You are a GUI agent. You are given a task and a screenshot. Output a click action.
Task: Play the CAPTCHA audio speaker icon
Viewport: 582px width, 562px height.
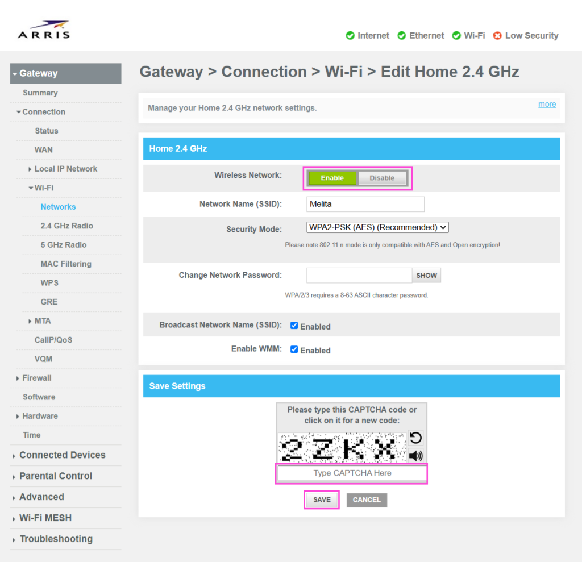tap(415, 455)
